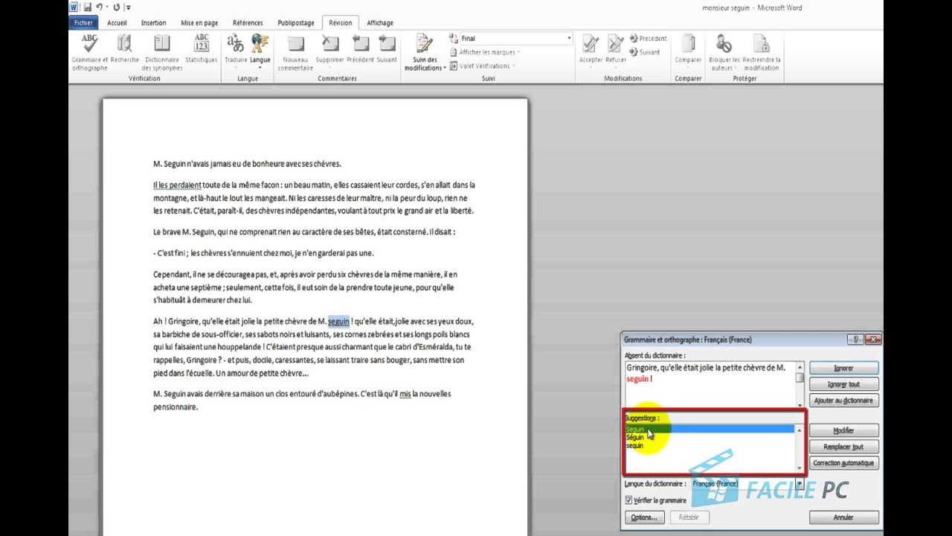Click Ajouter au dictionnaire
952x536 pixels.
(843, 401)
